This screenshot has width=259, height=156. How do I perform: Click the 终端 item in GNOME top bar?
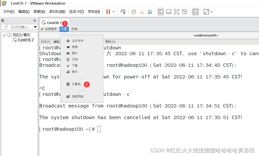click(74, 29)
